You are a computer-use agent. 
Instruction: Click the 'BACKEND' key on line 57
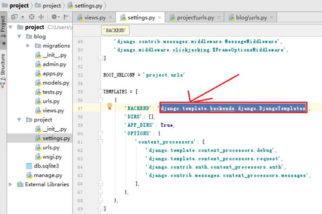click(138, 108)
